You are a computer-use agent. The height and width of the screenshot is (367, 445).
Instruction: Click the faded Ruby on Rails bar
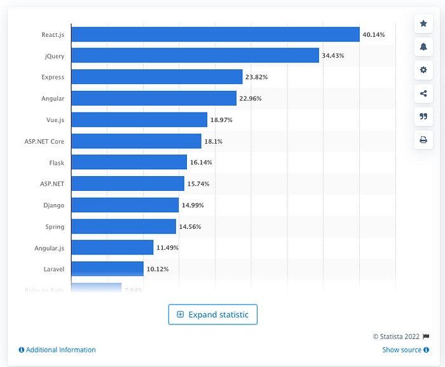(97, 287)
